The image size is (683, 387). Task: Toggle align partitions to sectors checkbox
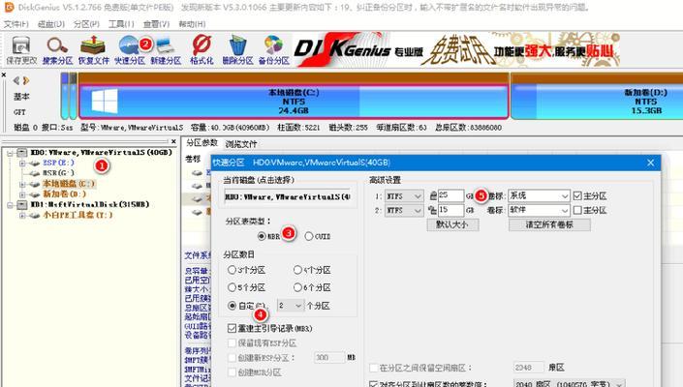(373, 384)
